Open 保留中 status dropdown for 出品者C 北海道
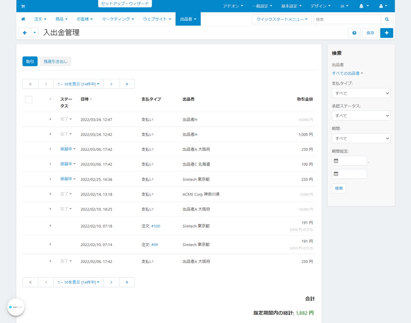 click(x=68, y=164)
